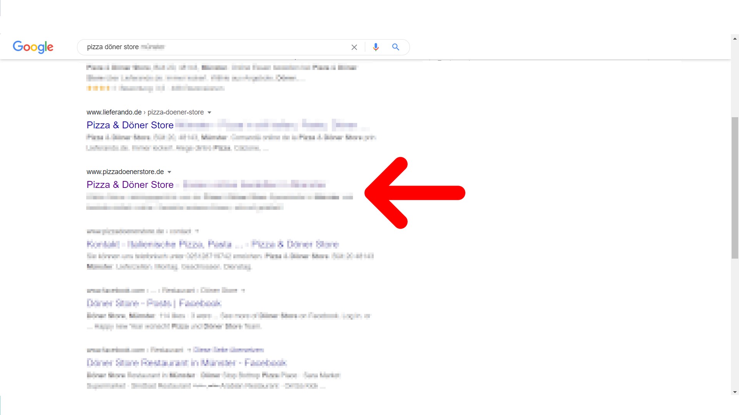
Task: Select the www.lieferando.de URL text
Action: click(114, 112)
